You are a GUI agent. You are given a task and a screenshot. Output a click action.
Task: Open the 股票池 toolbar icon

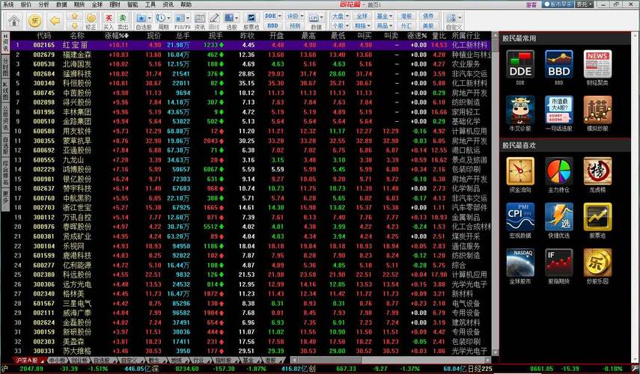coord(252,21)
